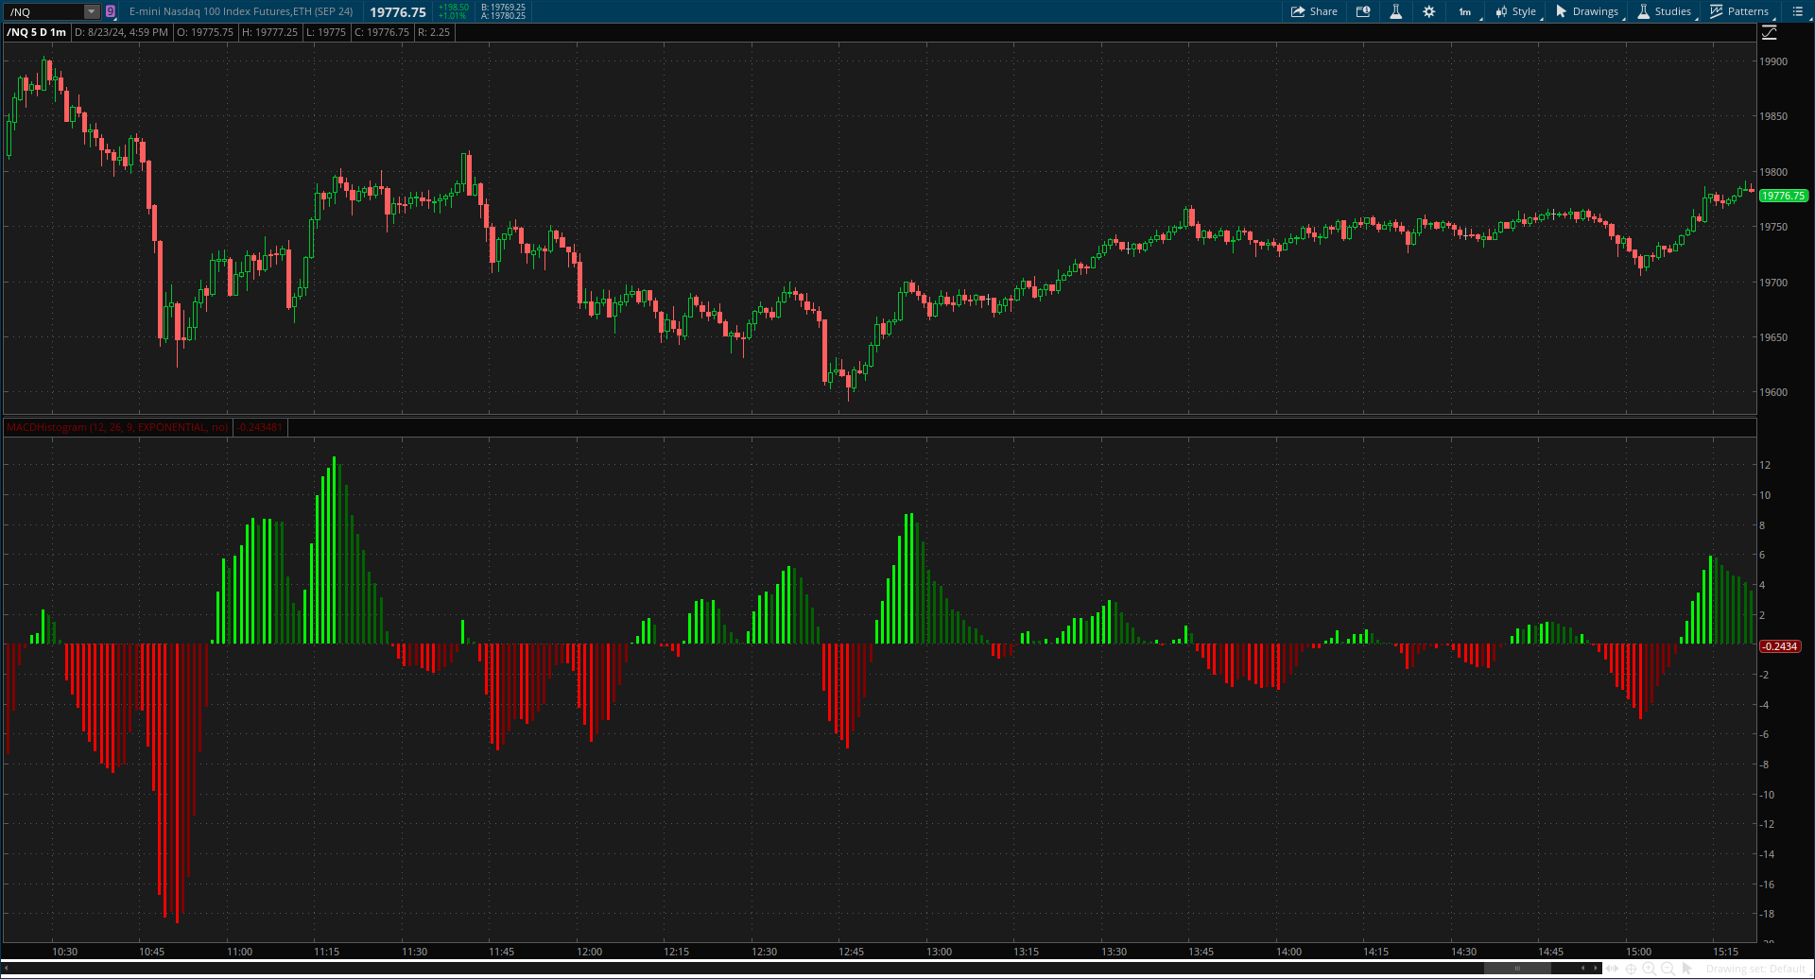Click the 19900 price level label
This screenshot has height=979, width=1815.
tap(1772, 61)
